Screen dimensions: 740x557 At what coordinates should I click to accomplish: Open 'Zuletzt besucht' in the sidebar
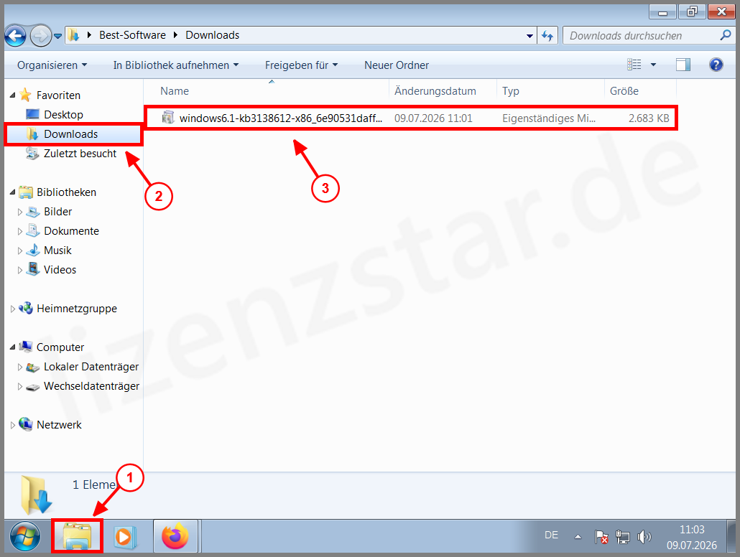click(x=80, y=154)
